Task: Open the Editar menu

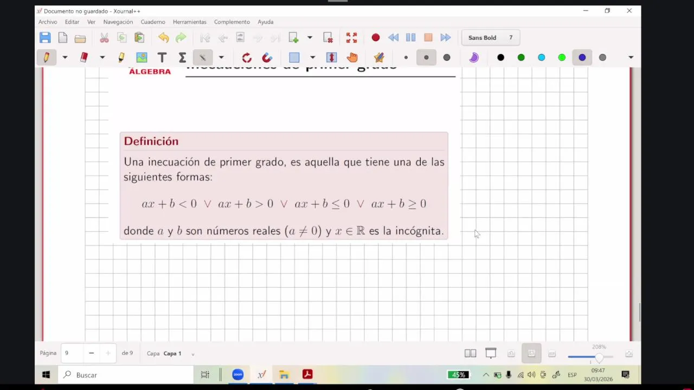Action: click(72, 22)
